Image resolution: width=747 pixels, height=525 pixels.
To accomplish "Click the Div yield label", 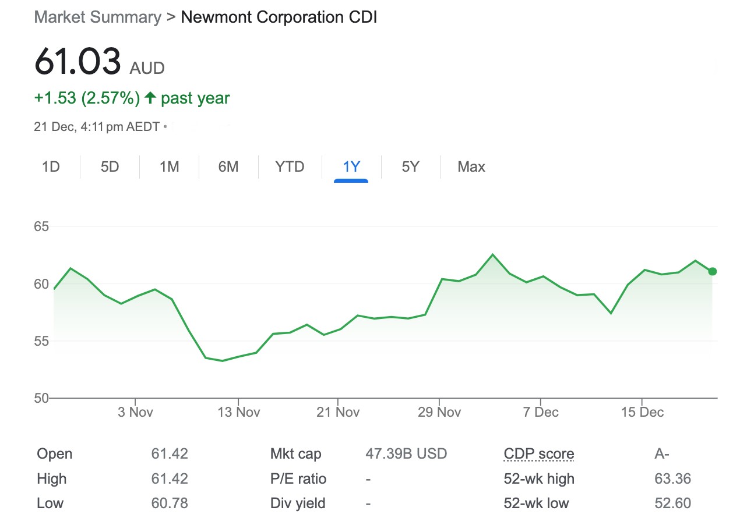I will point(298,503).
